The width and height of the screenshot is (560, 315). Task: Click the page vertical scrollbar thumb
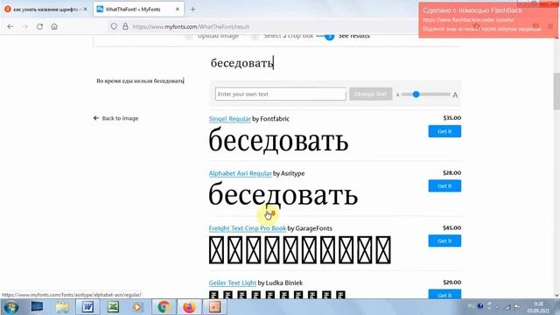click(556, 91)
